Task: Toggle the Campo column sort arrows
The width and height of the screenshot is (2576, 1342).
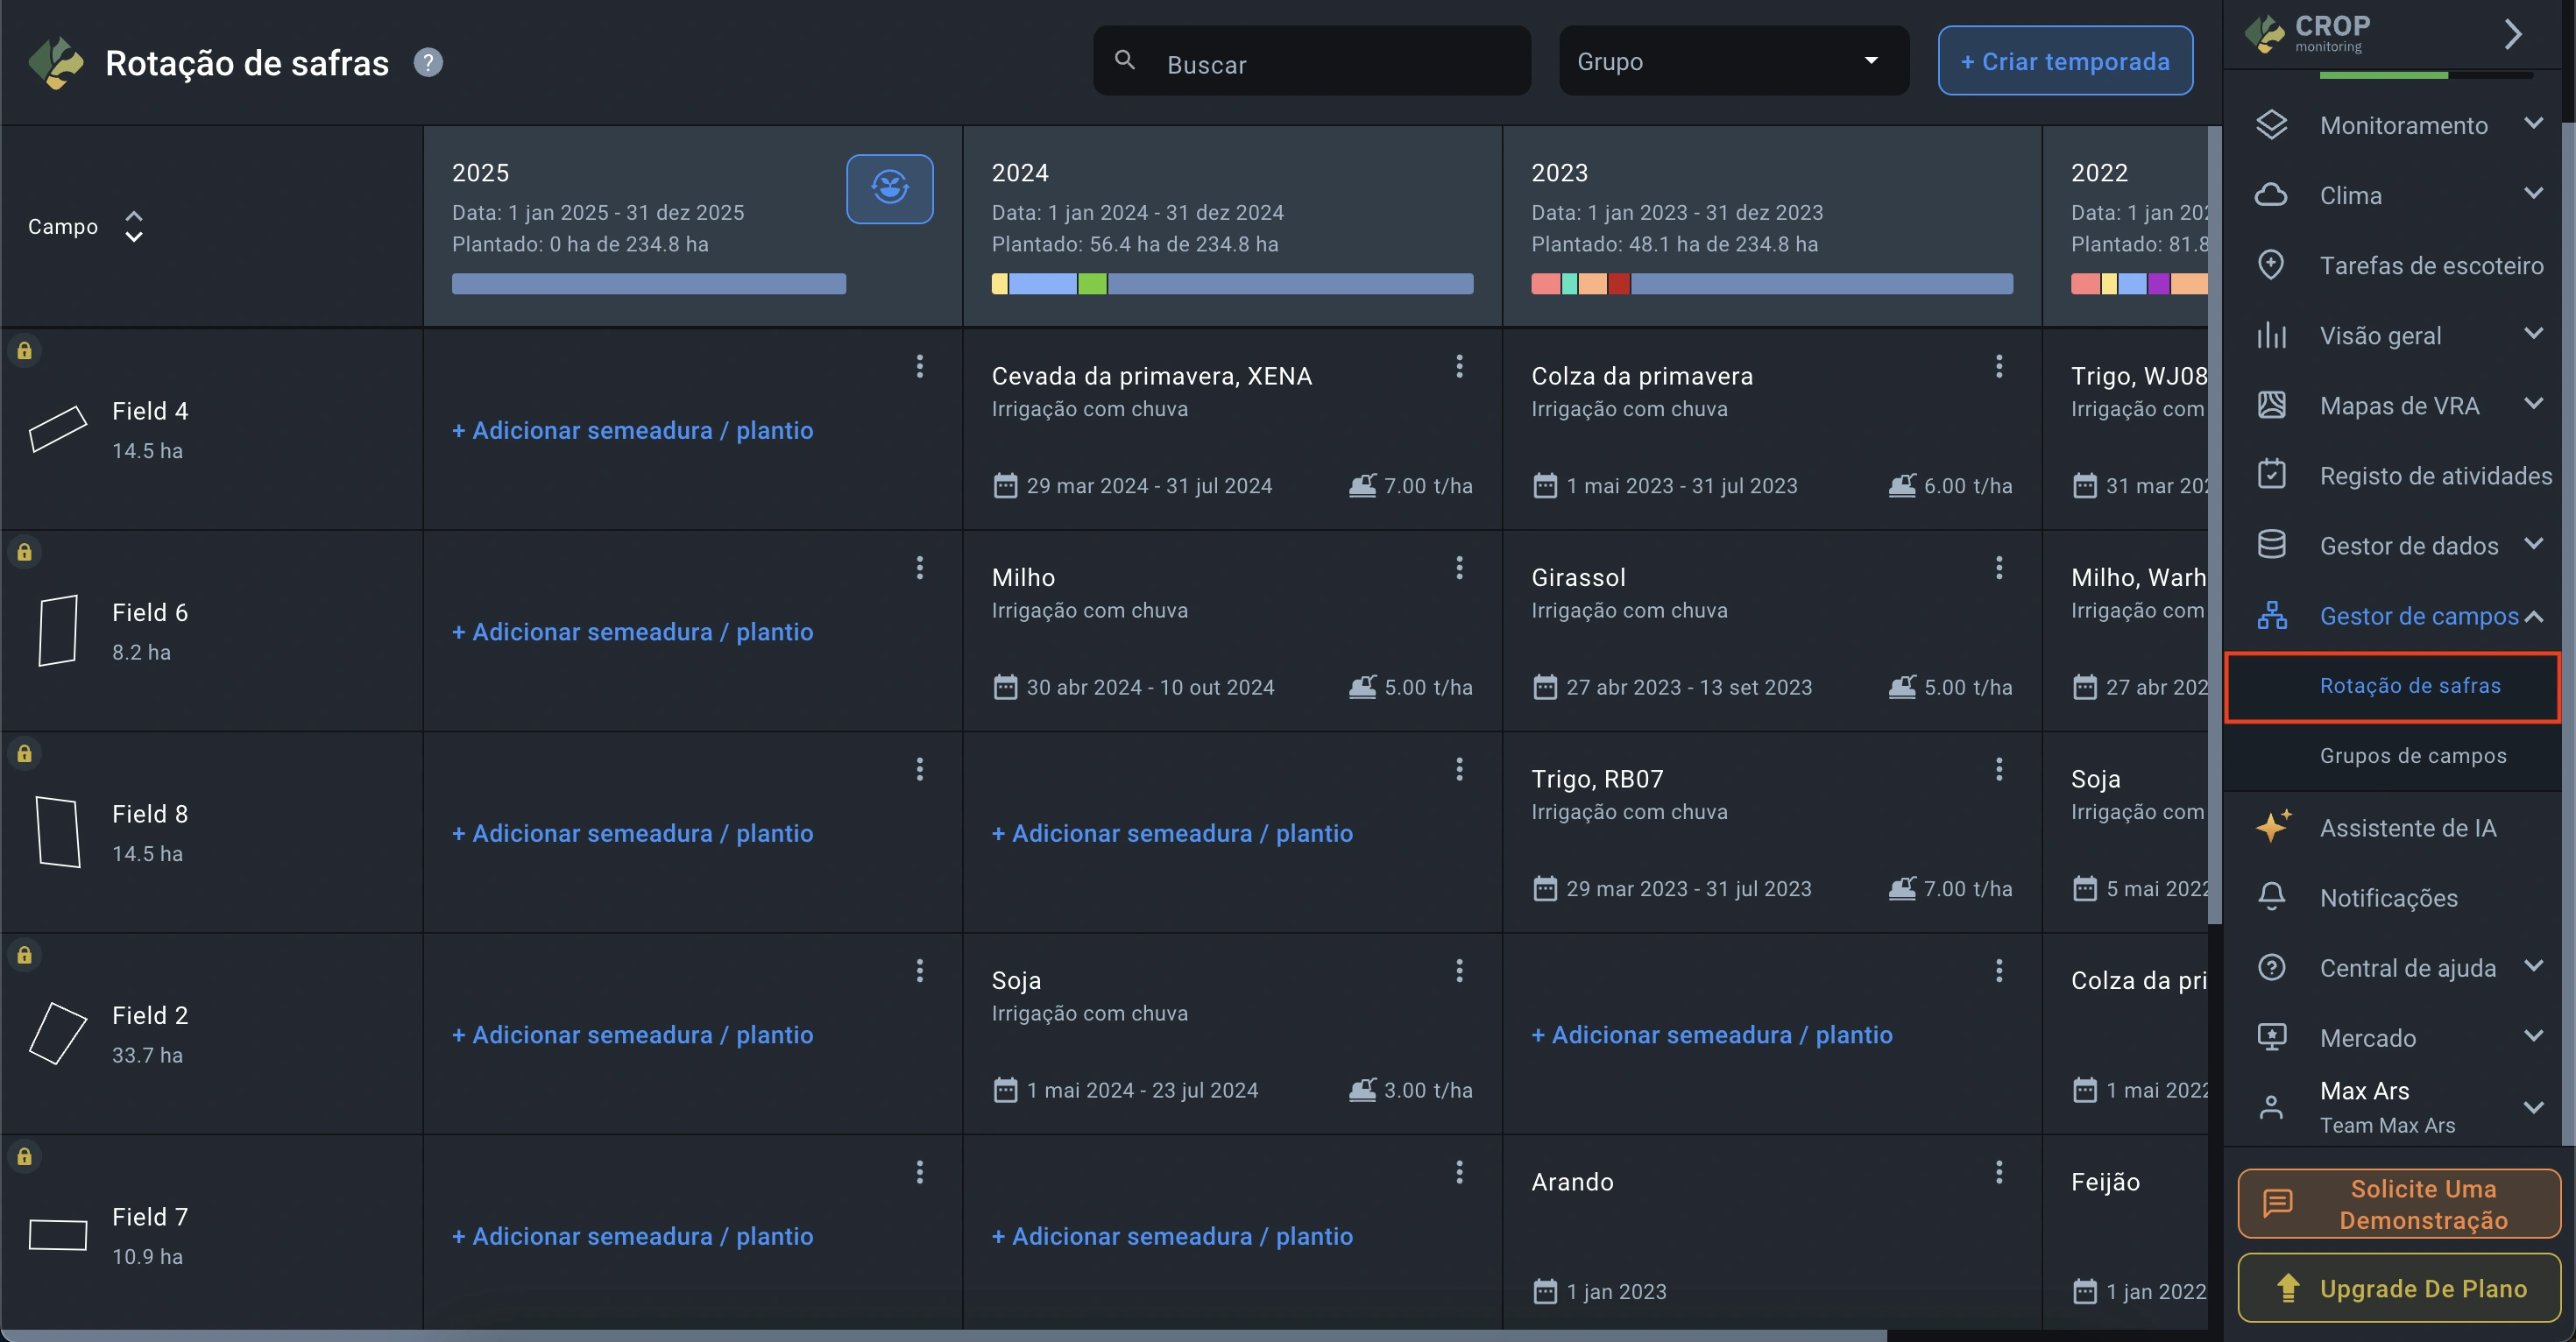Action: point(133,227)
